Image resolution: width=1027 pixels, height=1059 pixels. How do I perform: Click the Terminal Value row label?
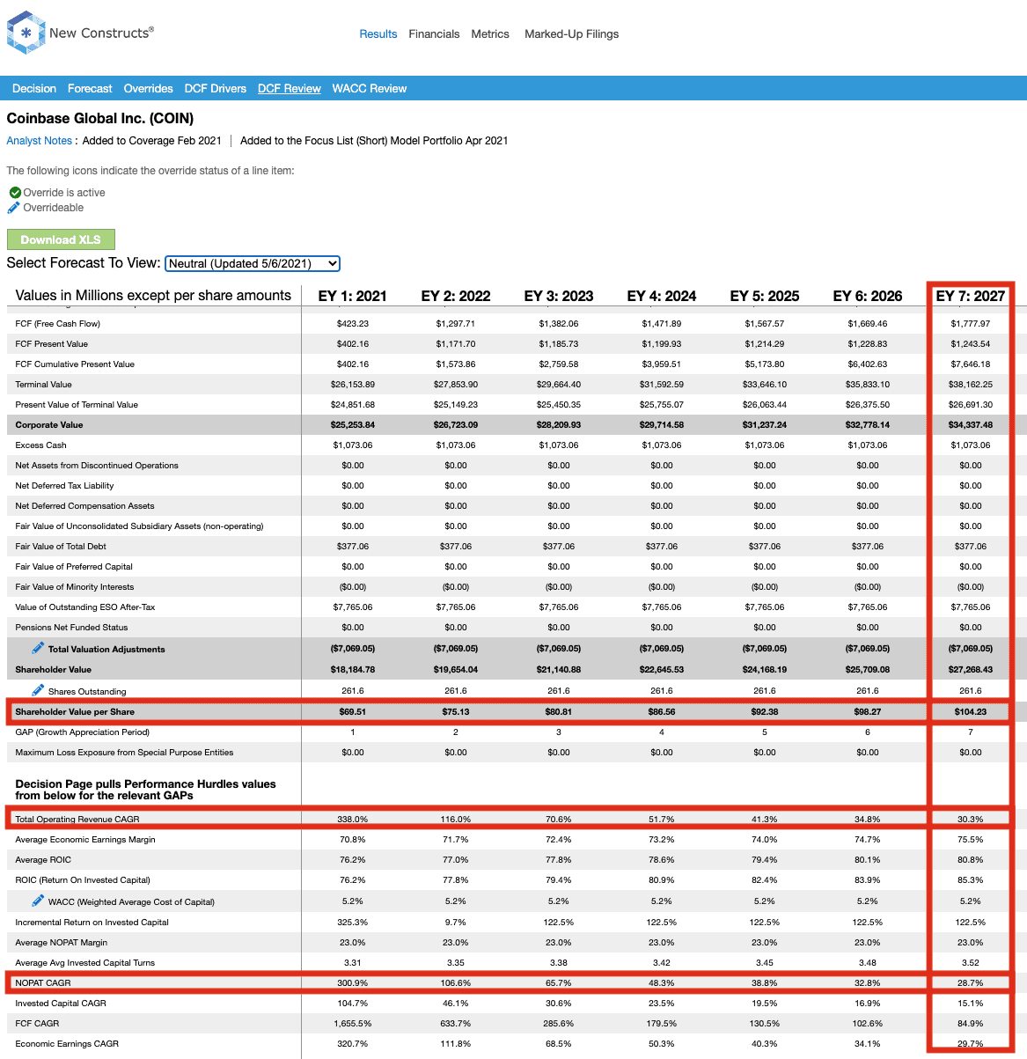tap(44, 385)
